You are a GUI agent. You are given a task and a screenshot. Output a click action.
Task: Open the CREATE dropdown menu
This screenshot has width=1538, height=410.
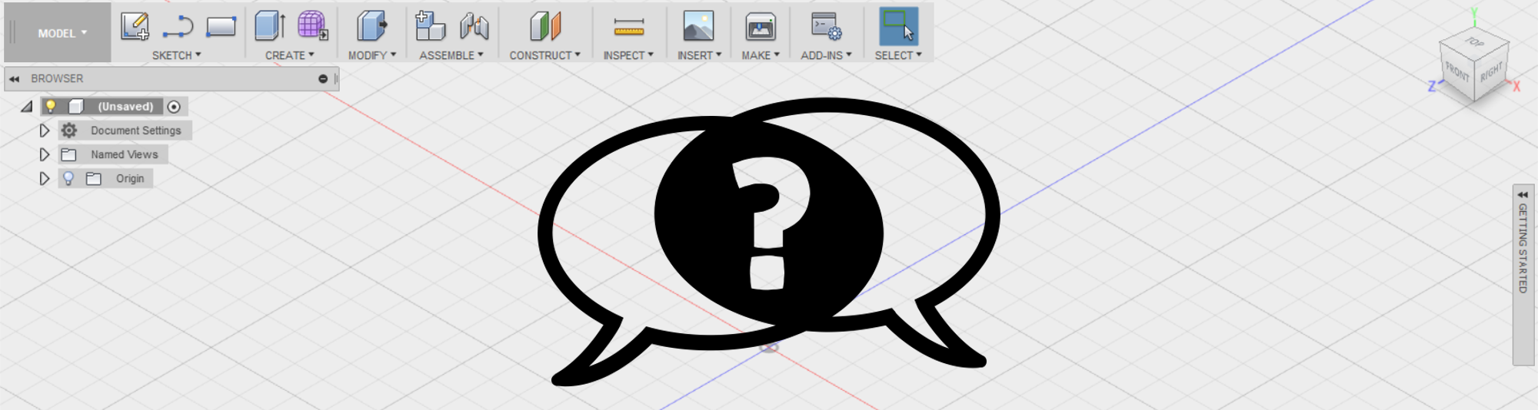click(x=290, y=55)
